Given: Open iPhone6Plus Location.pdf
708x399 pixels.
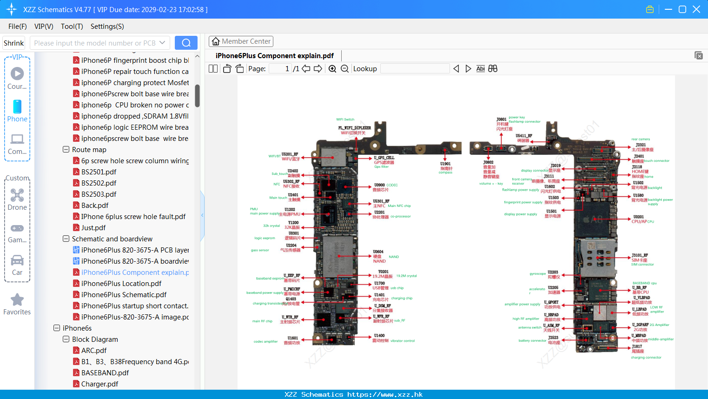Looking at the screenshot, I should (x=117, y=284).
